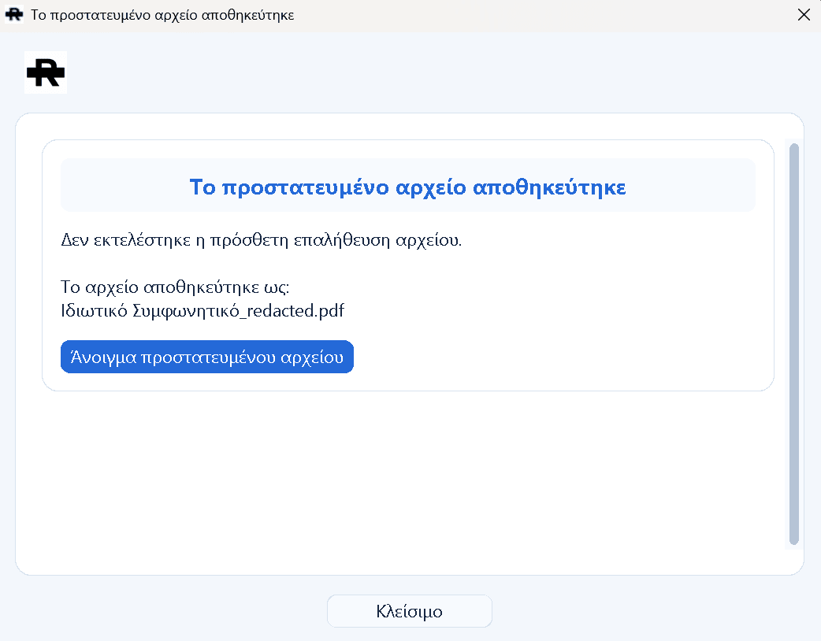
Task: Click the vertical scrollbar thumb
Action: [x=793, y=344]
